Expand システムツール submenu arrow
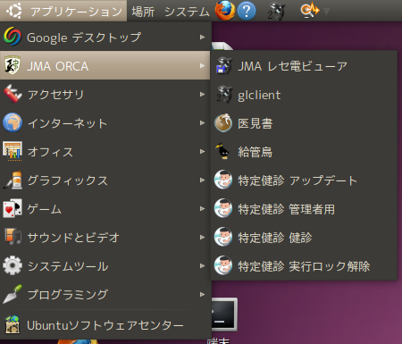 click(203, 265)
